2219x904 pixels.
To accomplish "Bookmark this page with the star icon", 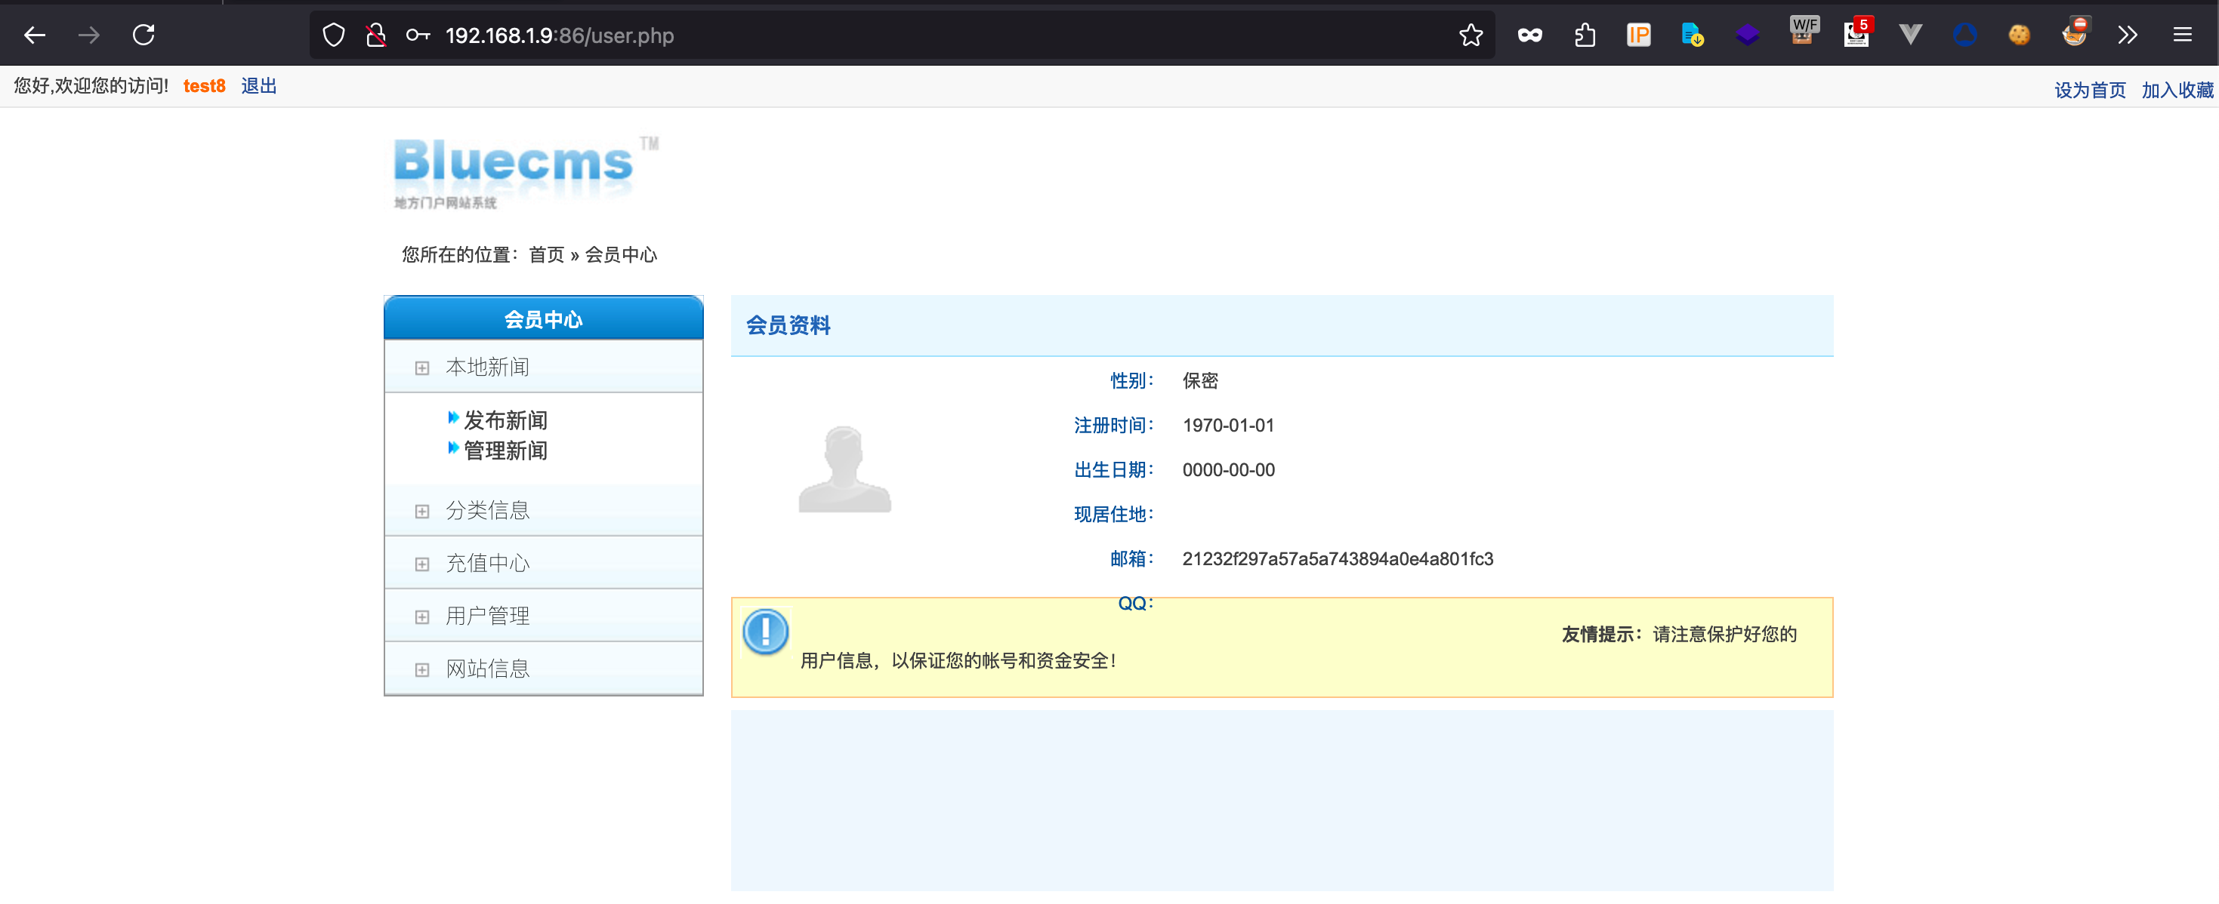I will coord(1471,35).
